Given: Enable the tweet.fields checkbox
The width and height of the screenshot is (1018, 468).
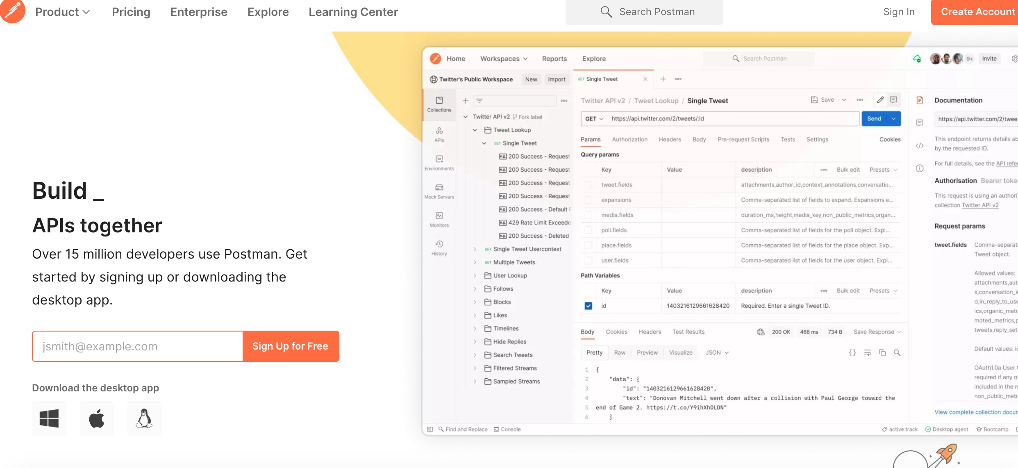Looking at the screenshot, I should [588, 185].
